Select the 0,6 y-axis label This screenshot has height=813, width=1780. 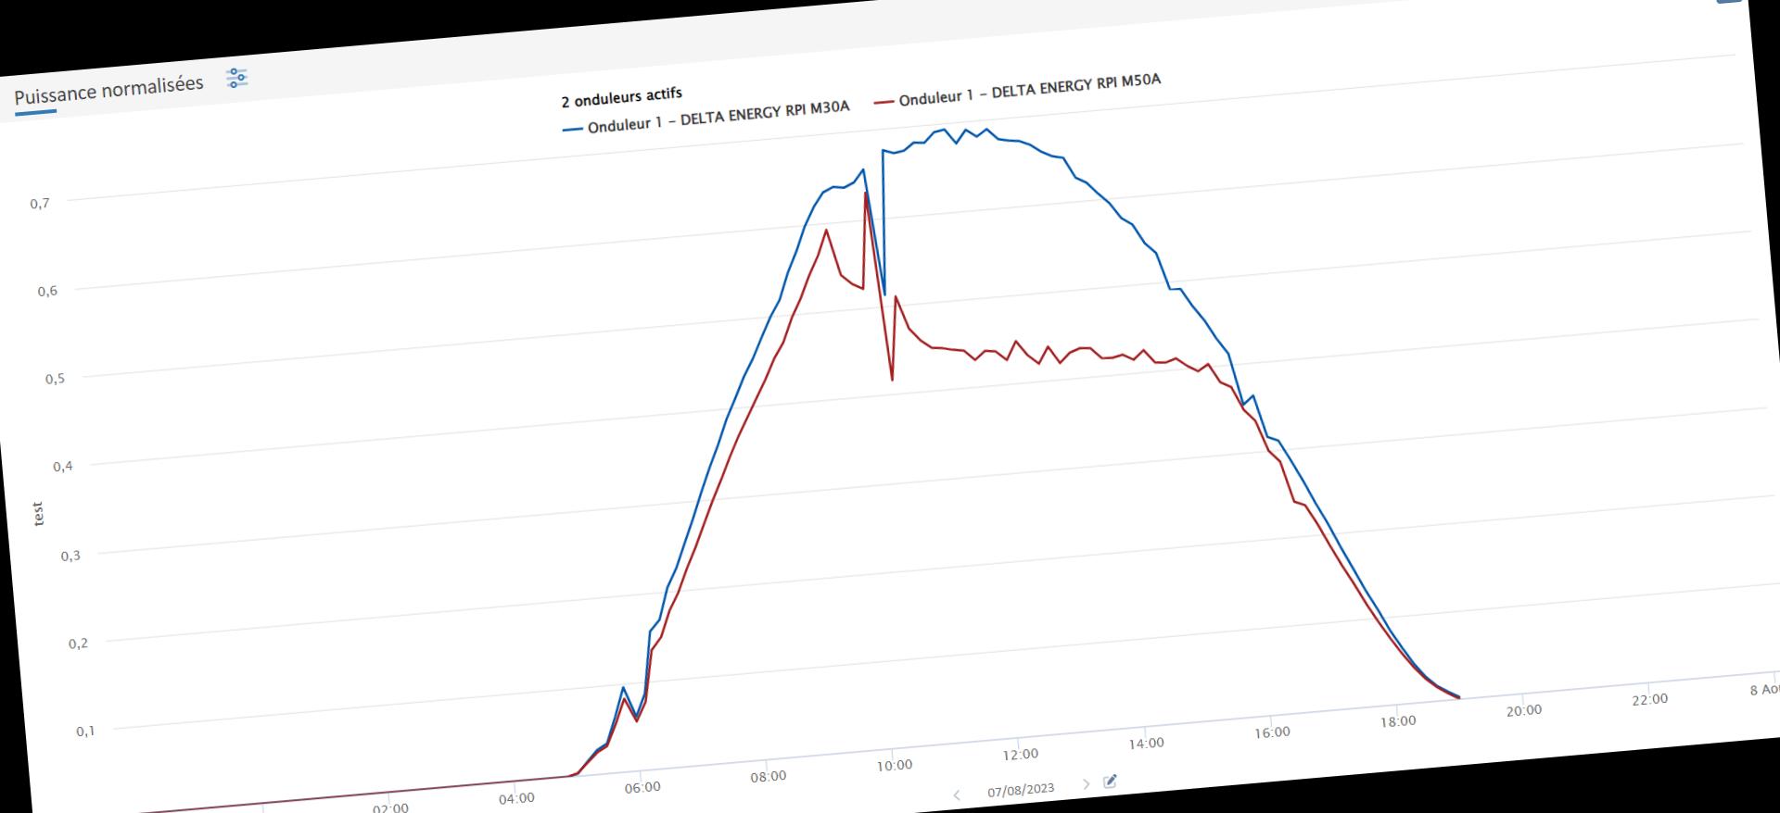(47, 292)
